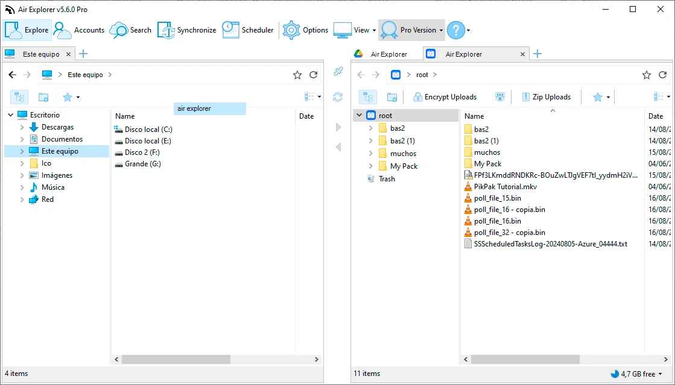This screenshot has height=385, width=675.
Task: Toggle the left pane folder tree view
Action: 19,97
